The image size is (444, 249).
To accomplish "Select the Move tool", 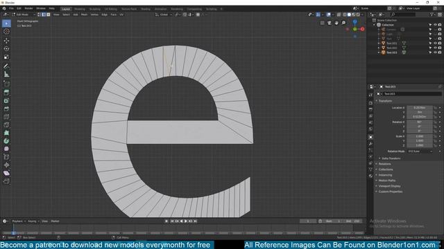I will point(6,41).
